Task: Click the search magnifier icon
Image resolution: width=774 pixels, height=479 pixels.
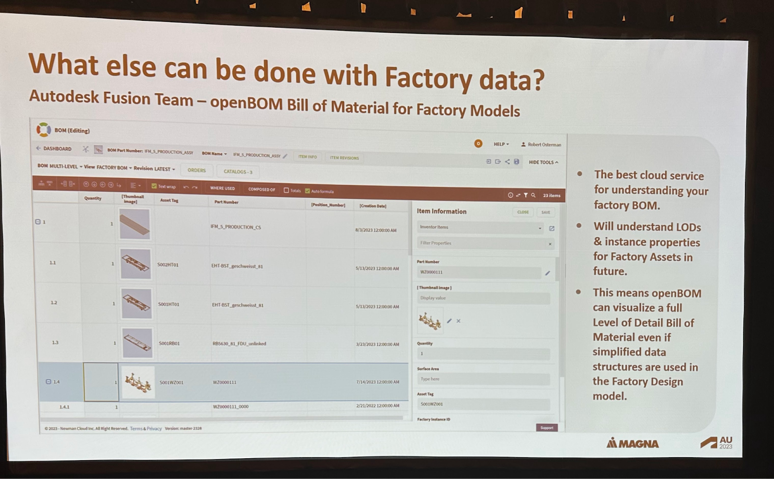Action: tap(534, 195)
